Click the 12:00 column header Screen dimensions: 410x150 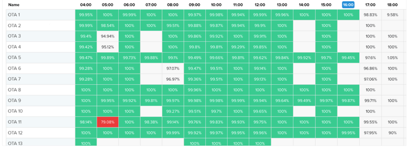pos(260,5)
